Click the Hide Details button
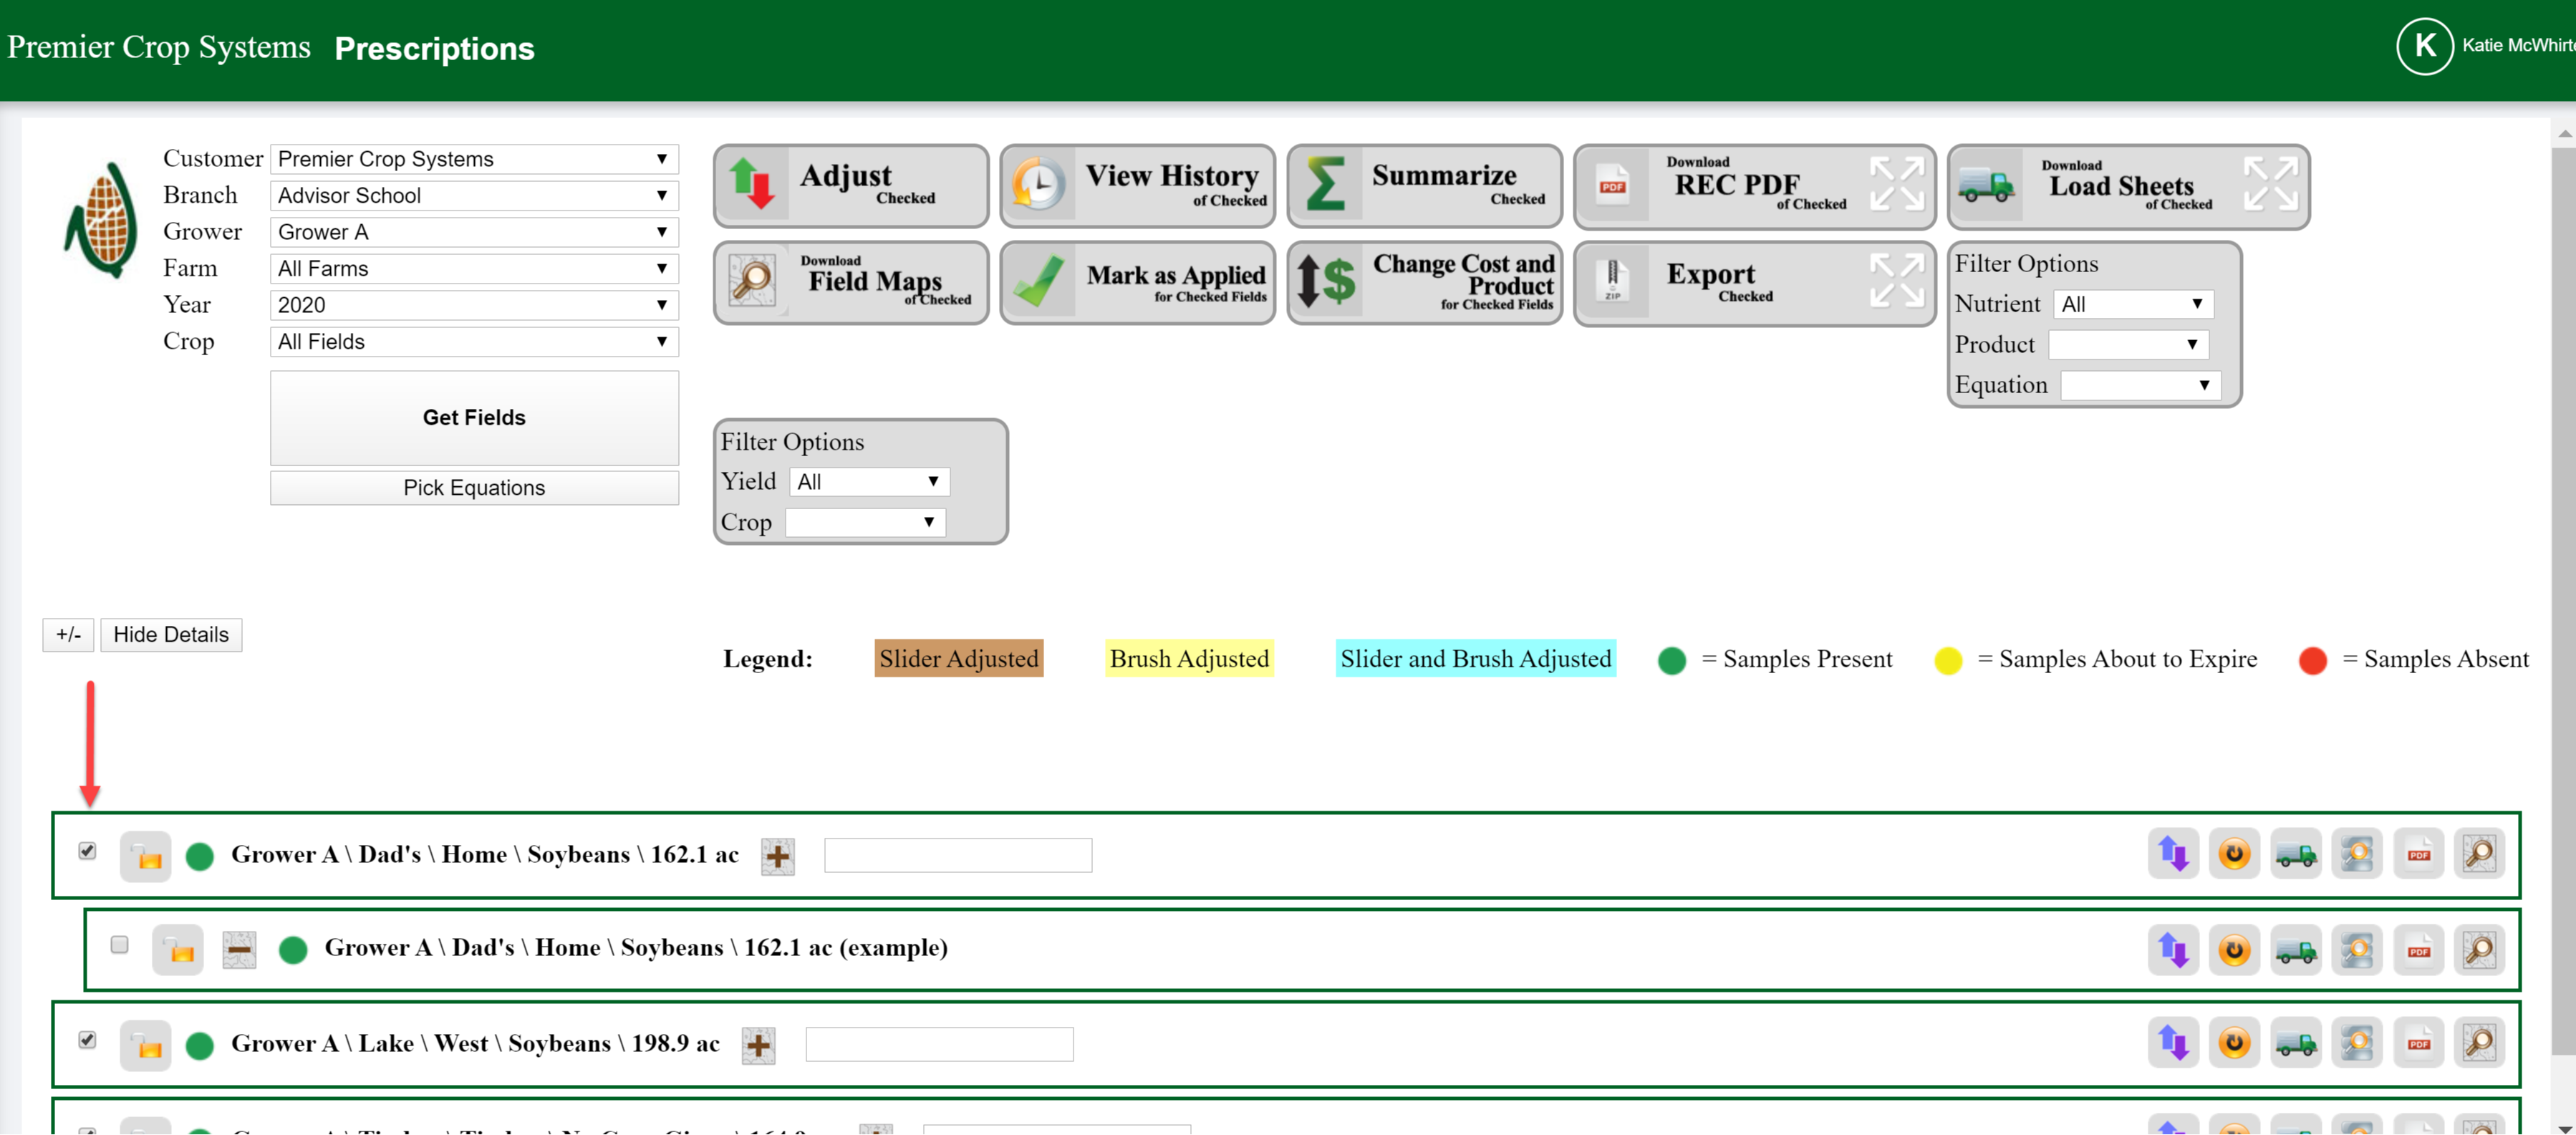2576x1135 pixels. coord(170,634)
